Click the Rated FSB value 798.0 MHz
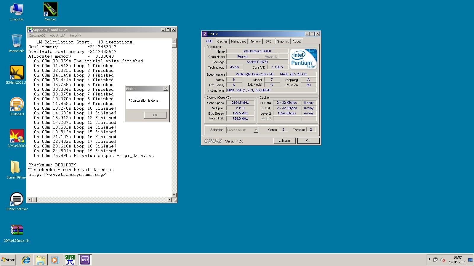The image size is (474, 266). point(240,119)
